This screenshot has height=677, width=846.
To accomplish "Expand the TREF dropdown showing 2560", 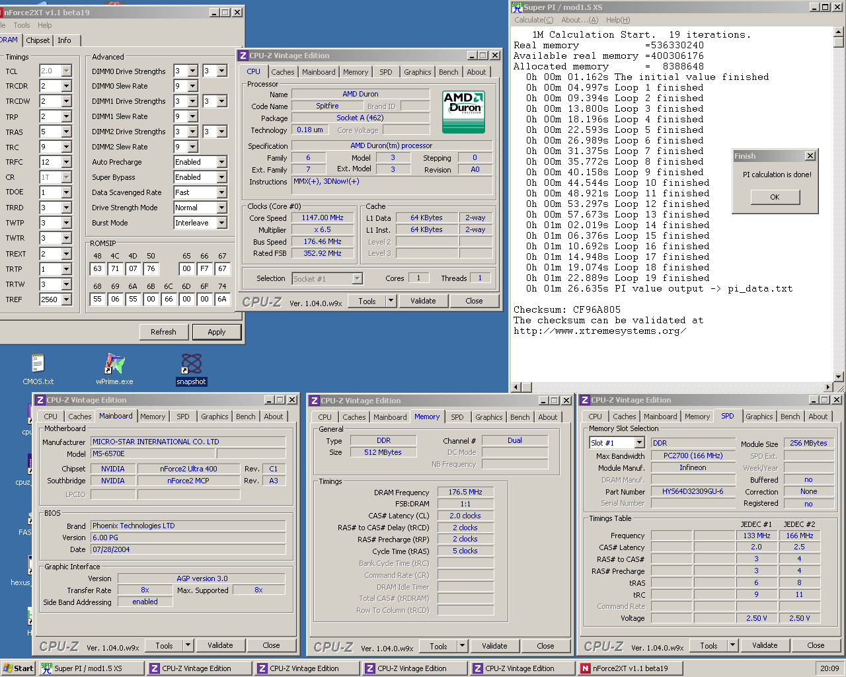I will [x=66, y=299].
